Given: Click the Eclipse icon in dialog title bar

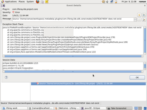Looking at the screenshot, I should coord(4,6).
